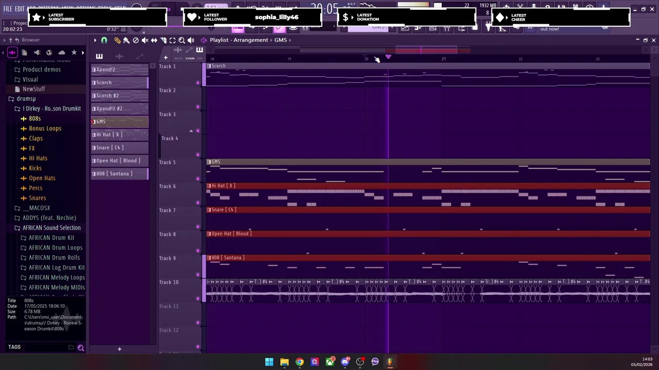The height and width of the screenshot is (370, 659).
Task: Switch clip focus to CHAN
Action: pyautogui.click(x=190, y=59)
